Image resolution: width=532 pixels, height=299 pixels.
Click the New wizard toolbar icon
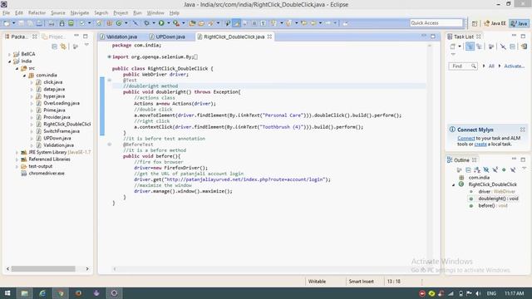(x=7, y=23)
